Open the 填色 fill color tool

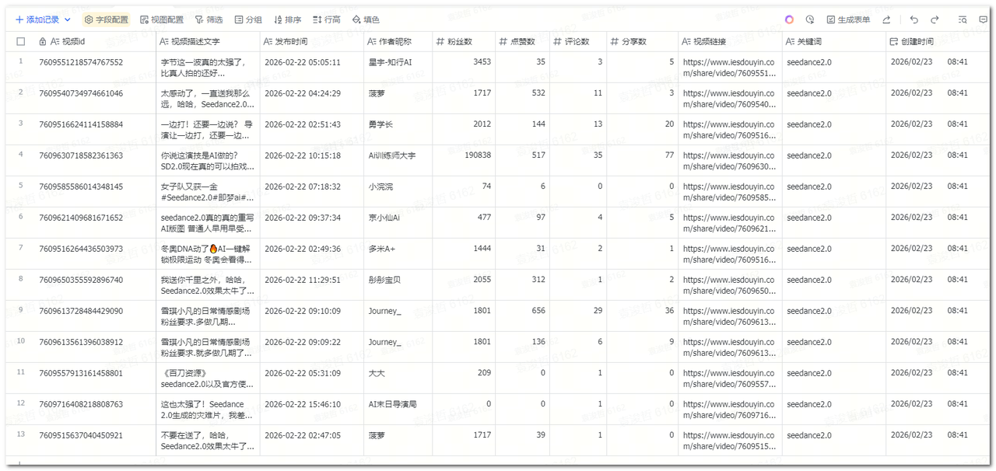(x=366, y=19)
